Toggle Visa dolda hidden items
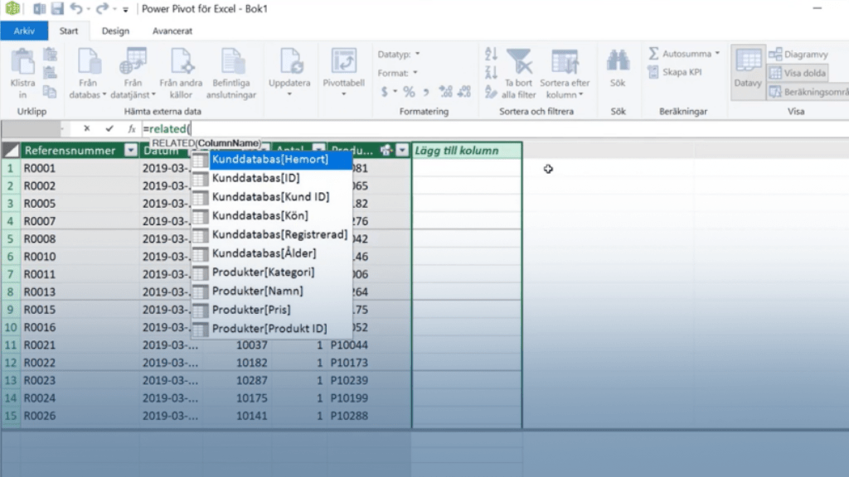849x477 pixels. pyautogui.click(x=798, y=73)
